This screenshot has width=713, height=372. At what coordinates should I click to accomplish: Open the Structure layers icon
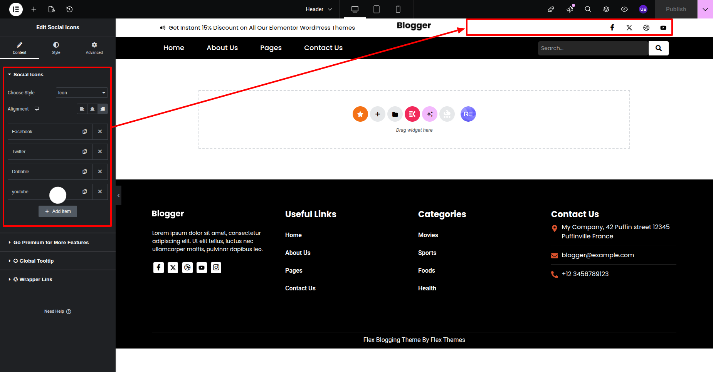coord(606,9)
